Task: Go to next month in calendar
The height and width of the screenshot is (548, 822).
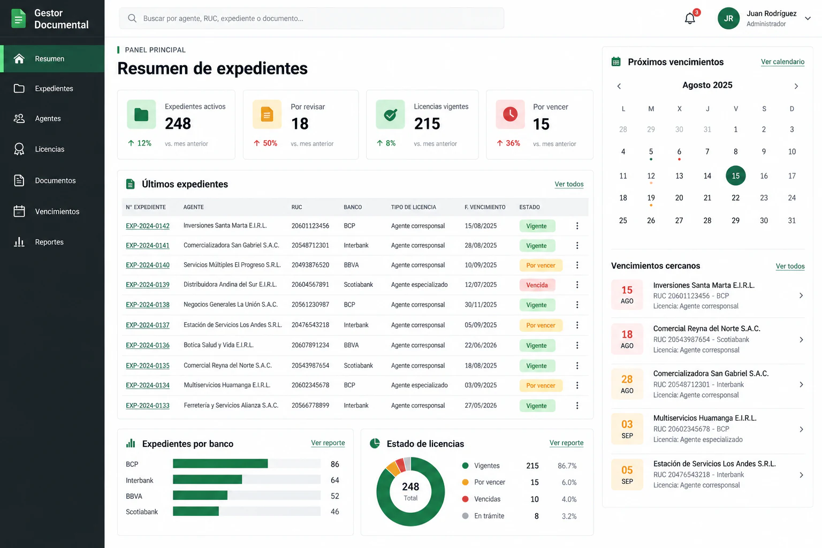Action: 796,86
